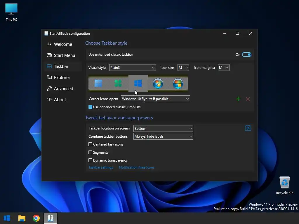This screenshot has height=224, width=299.
Task: Open the Icon size dropdown
Action: (x=183, y=67)
